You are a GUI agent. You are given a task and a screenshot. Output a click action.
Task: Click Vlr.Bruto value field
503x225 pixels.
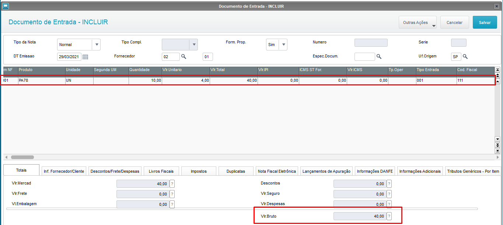[360, 216]
